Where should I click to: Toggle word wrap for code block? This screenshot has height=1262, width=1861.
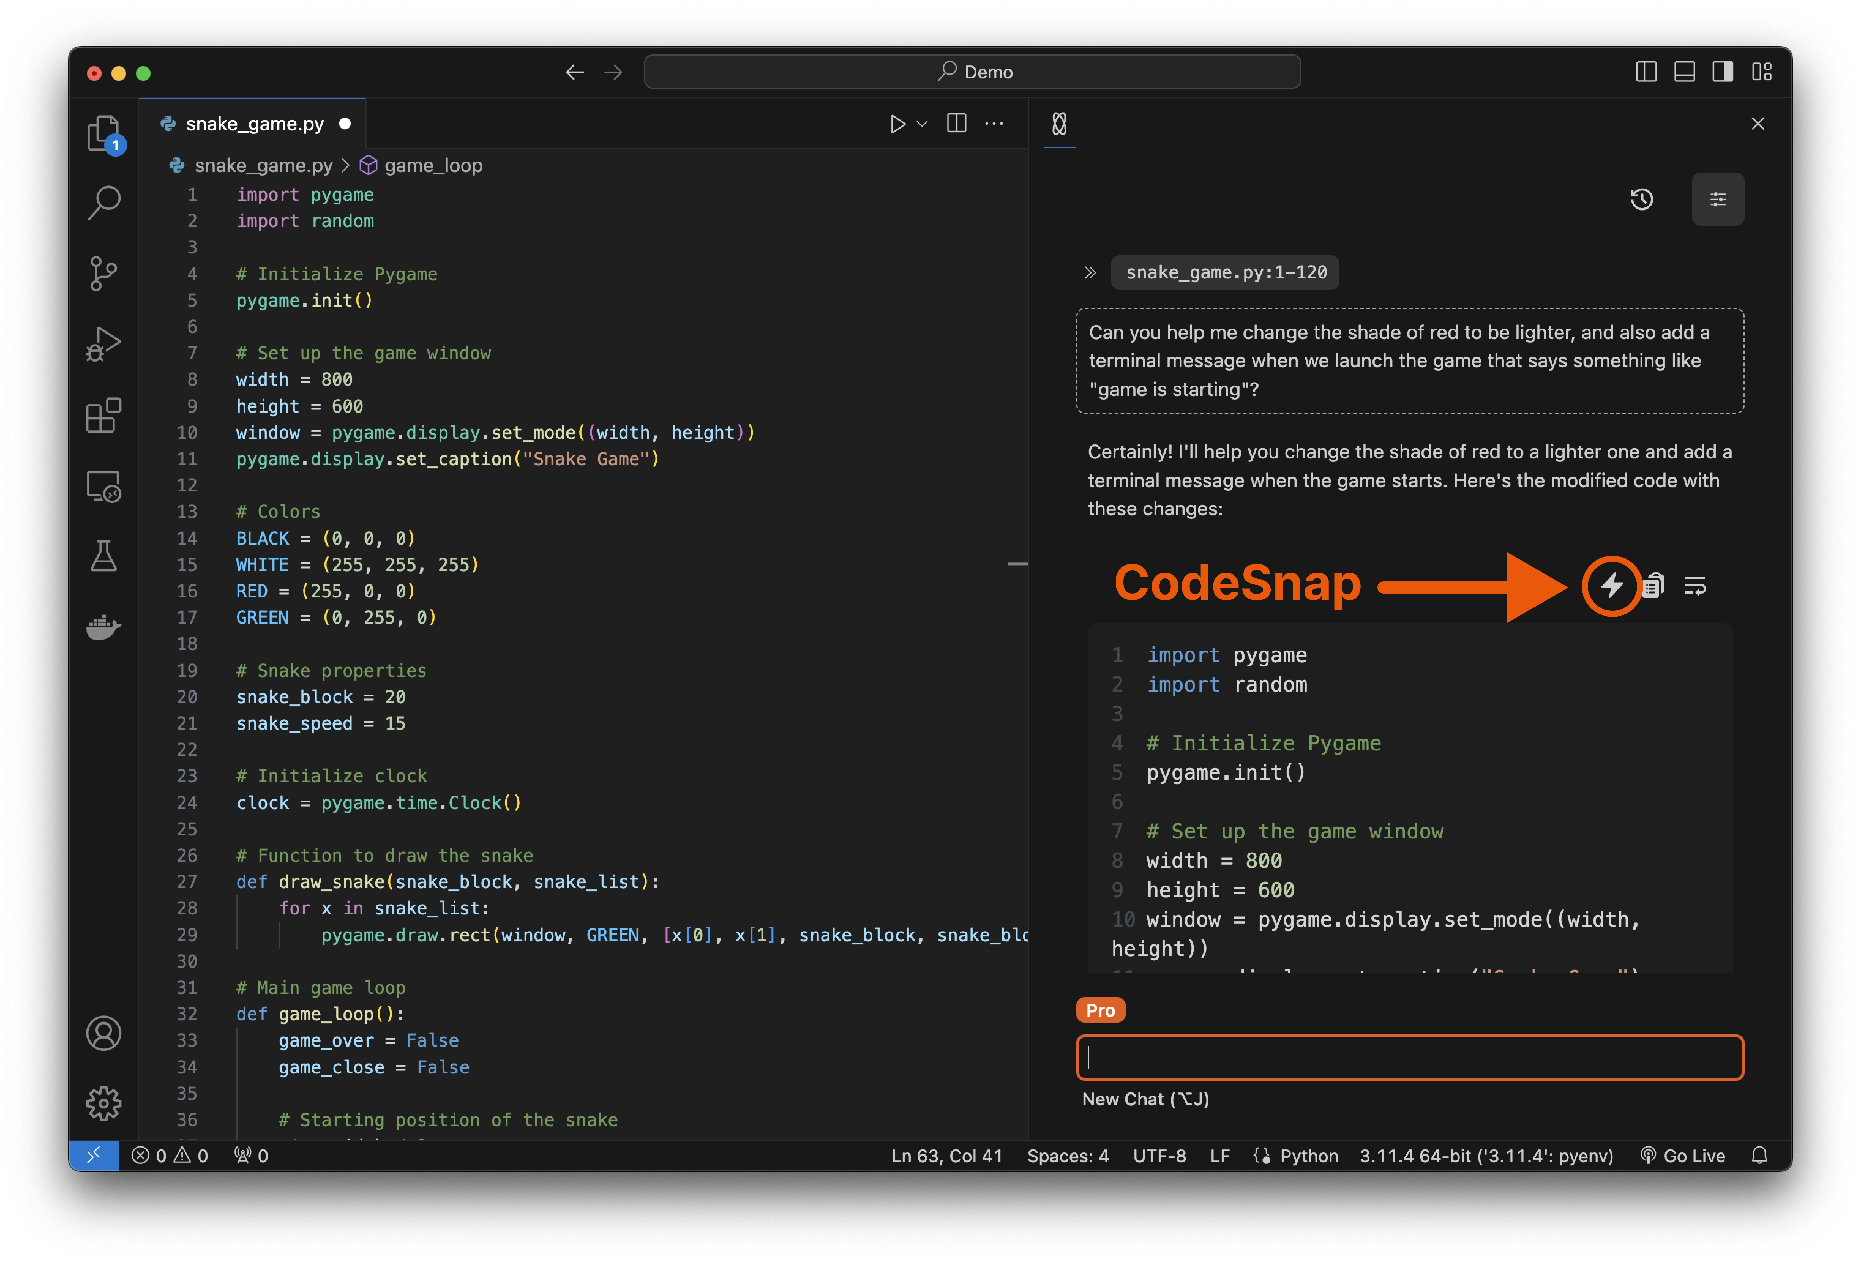(1695, 585)
